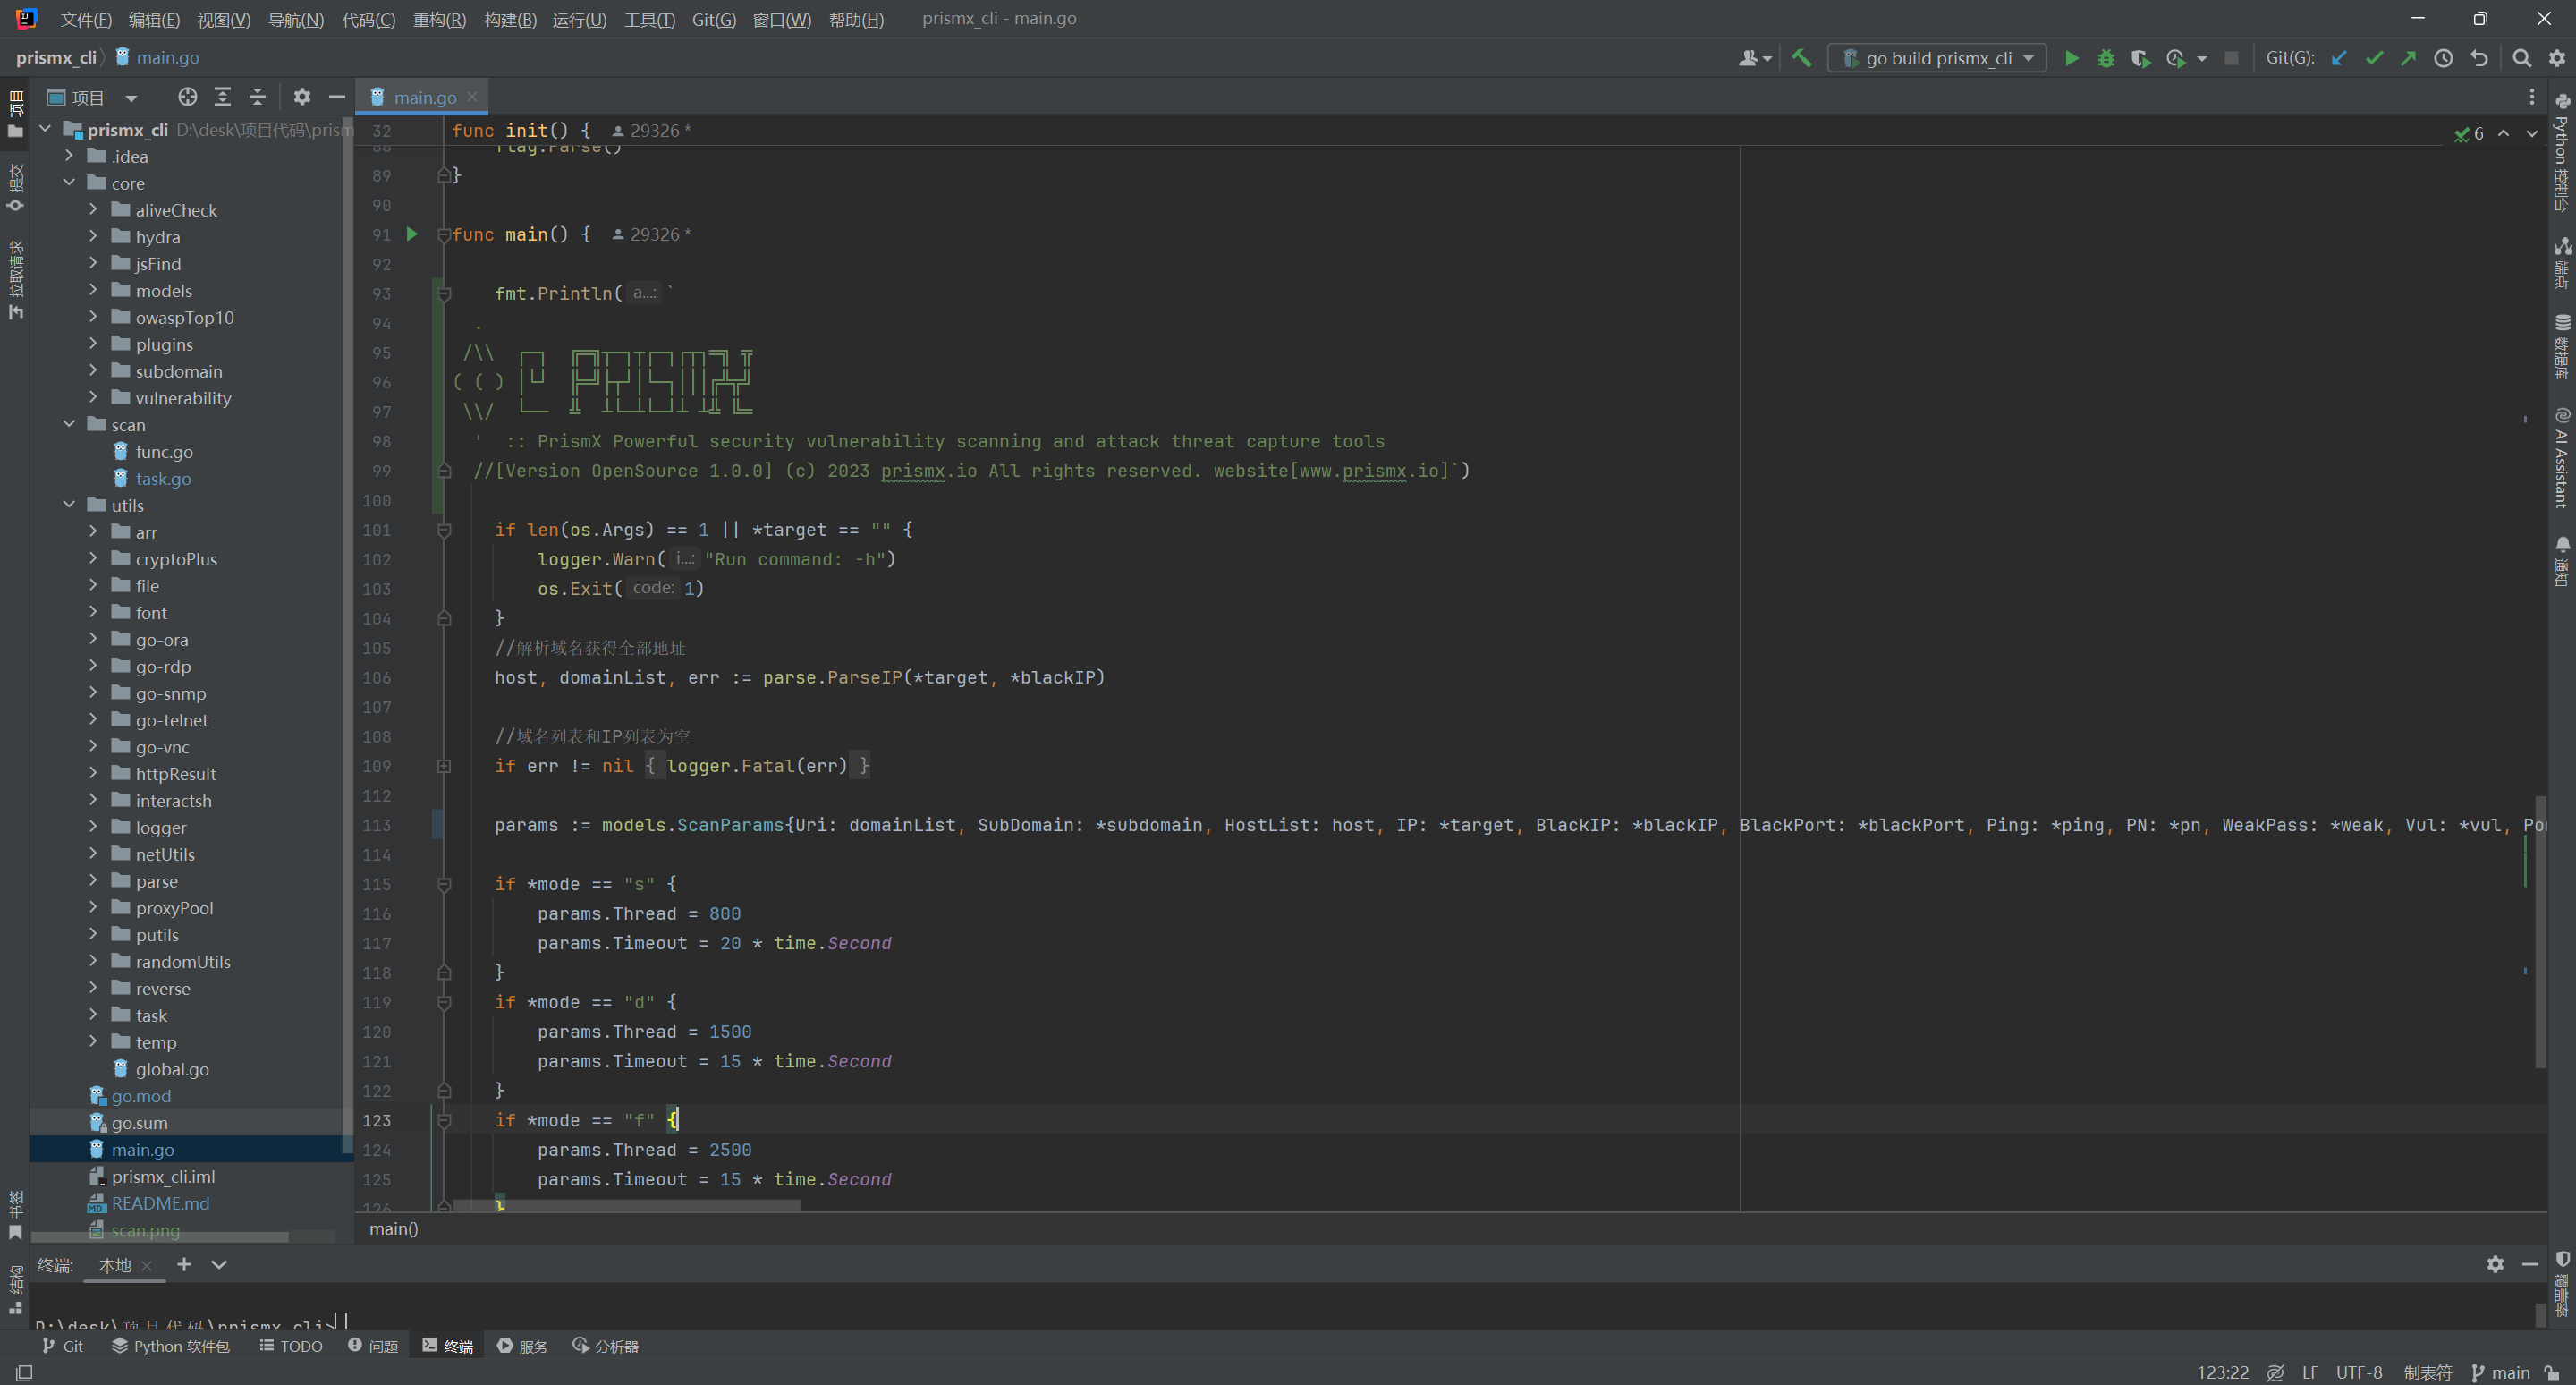Toggle fold for func main at line 91

(444, 235)
